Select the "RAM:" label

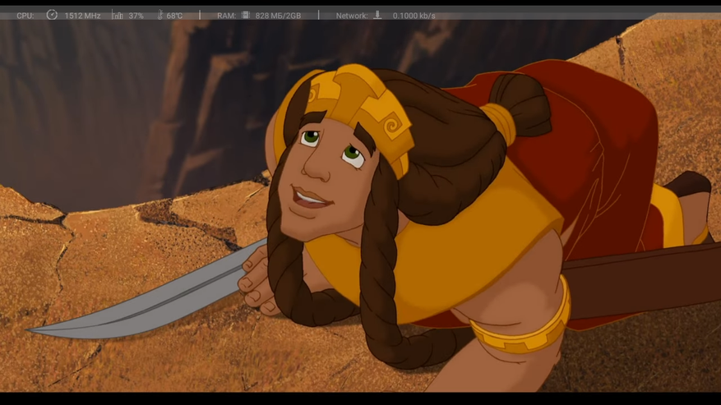[x=226, y=16]
